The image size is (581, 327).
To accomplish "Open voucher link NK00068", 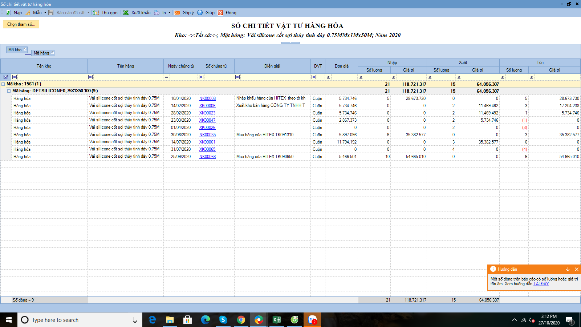I will pyautogui.click(x=207, y=157).
